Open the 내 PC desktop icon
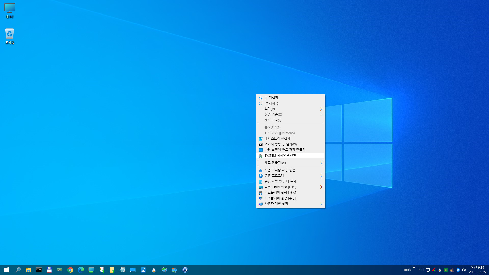 coord(10,11)
